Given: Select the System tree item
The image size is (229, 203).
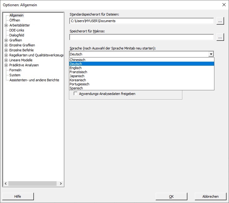Looking at the screenshot, I should [15, 75].
